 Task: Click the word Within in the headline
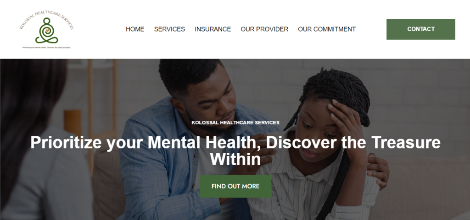235,160
